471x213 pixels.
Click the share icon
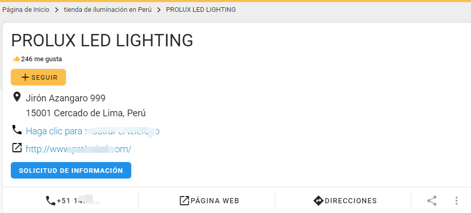coord(432,201)
